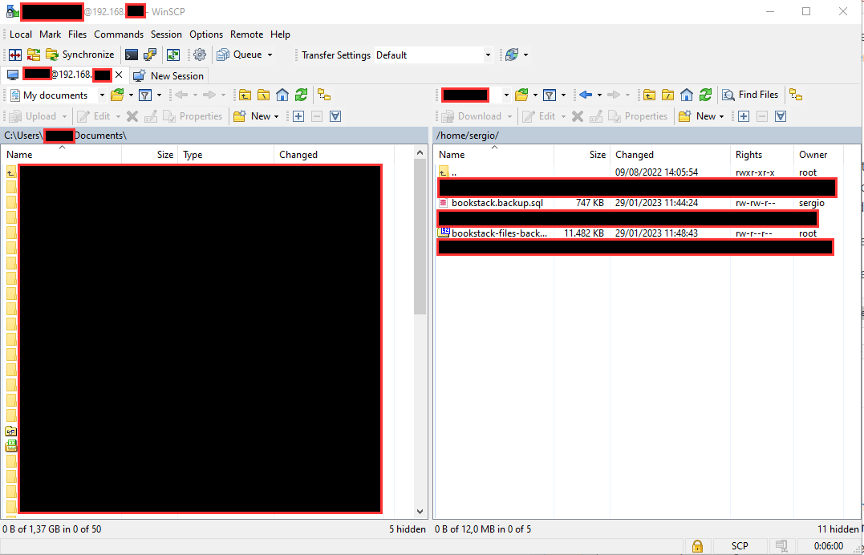Screen dimensions: 864x555
Task: Expand the globe icon dropdown arrow
Action: [525, 55]
